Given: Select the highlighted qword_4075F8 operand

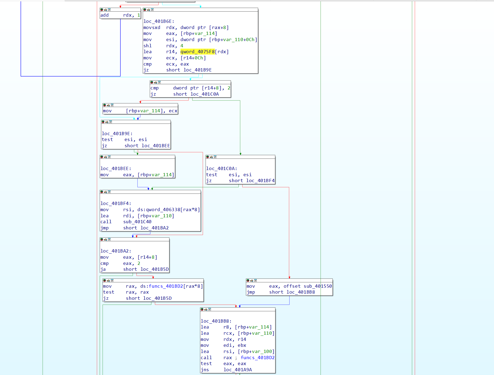Looking at the screenshot, I should click(197, 52).
